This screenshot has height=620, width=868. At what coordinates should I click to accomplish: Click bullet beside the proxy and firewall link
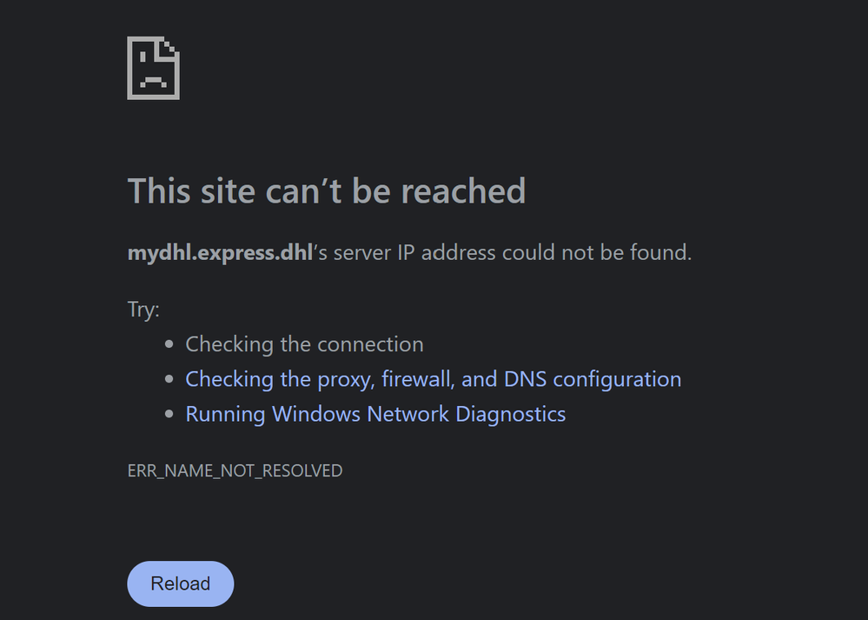click(169, 380)
